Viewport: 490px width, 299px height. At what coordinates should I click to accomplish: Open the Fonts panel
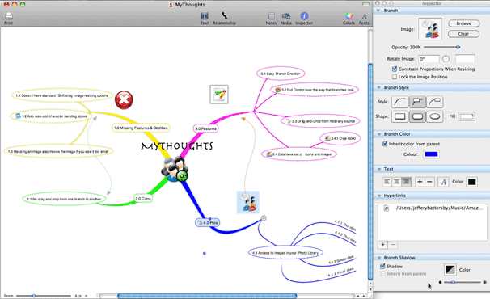(364, 19)
